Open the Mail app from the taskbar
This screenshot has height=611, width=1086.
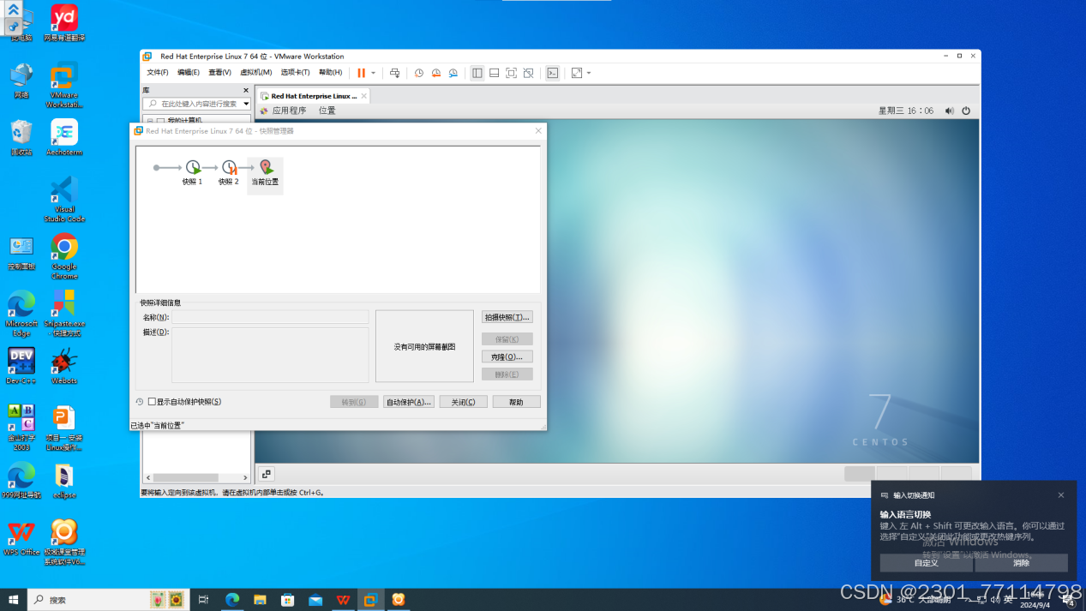[315, 600]
